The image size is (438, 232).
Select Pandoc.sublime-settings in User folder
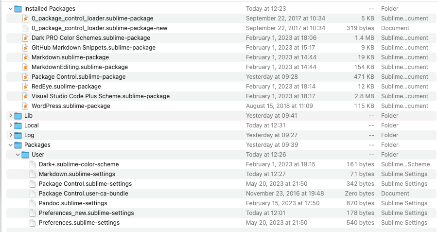click(x=221, y=203)
